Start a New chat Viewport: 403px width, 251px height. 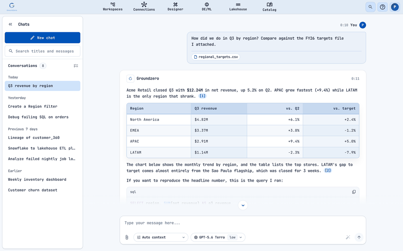42,38
